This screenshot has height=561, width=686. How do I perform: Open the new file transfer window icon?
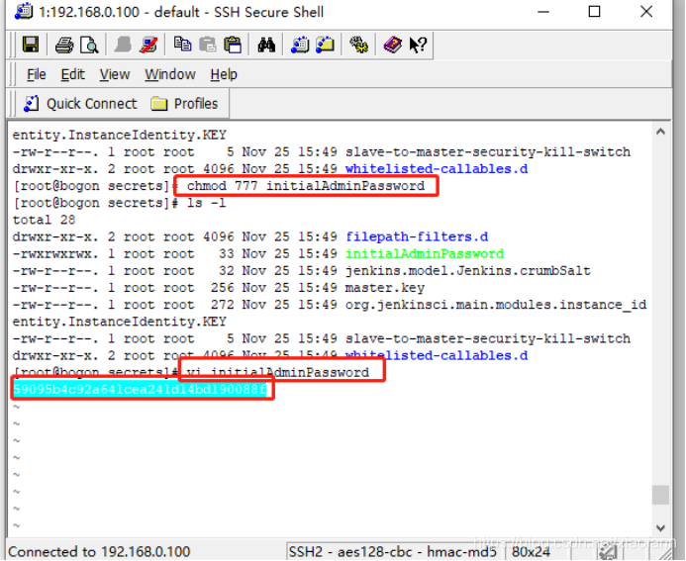[326, 45]
